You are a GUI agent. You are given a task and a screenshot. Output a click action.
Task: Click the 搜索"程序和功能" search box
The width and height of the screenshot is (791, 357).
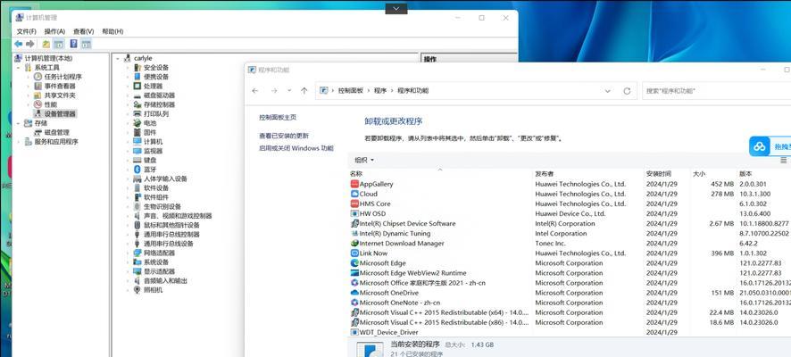(x=705, y=91)
